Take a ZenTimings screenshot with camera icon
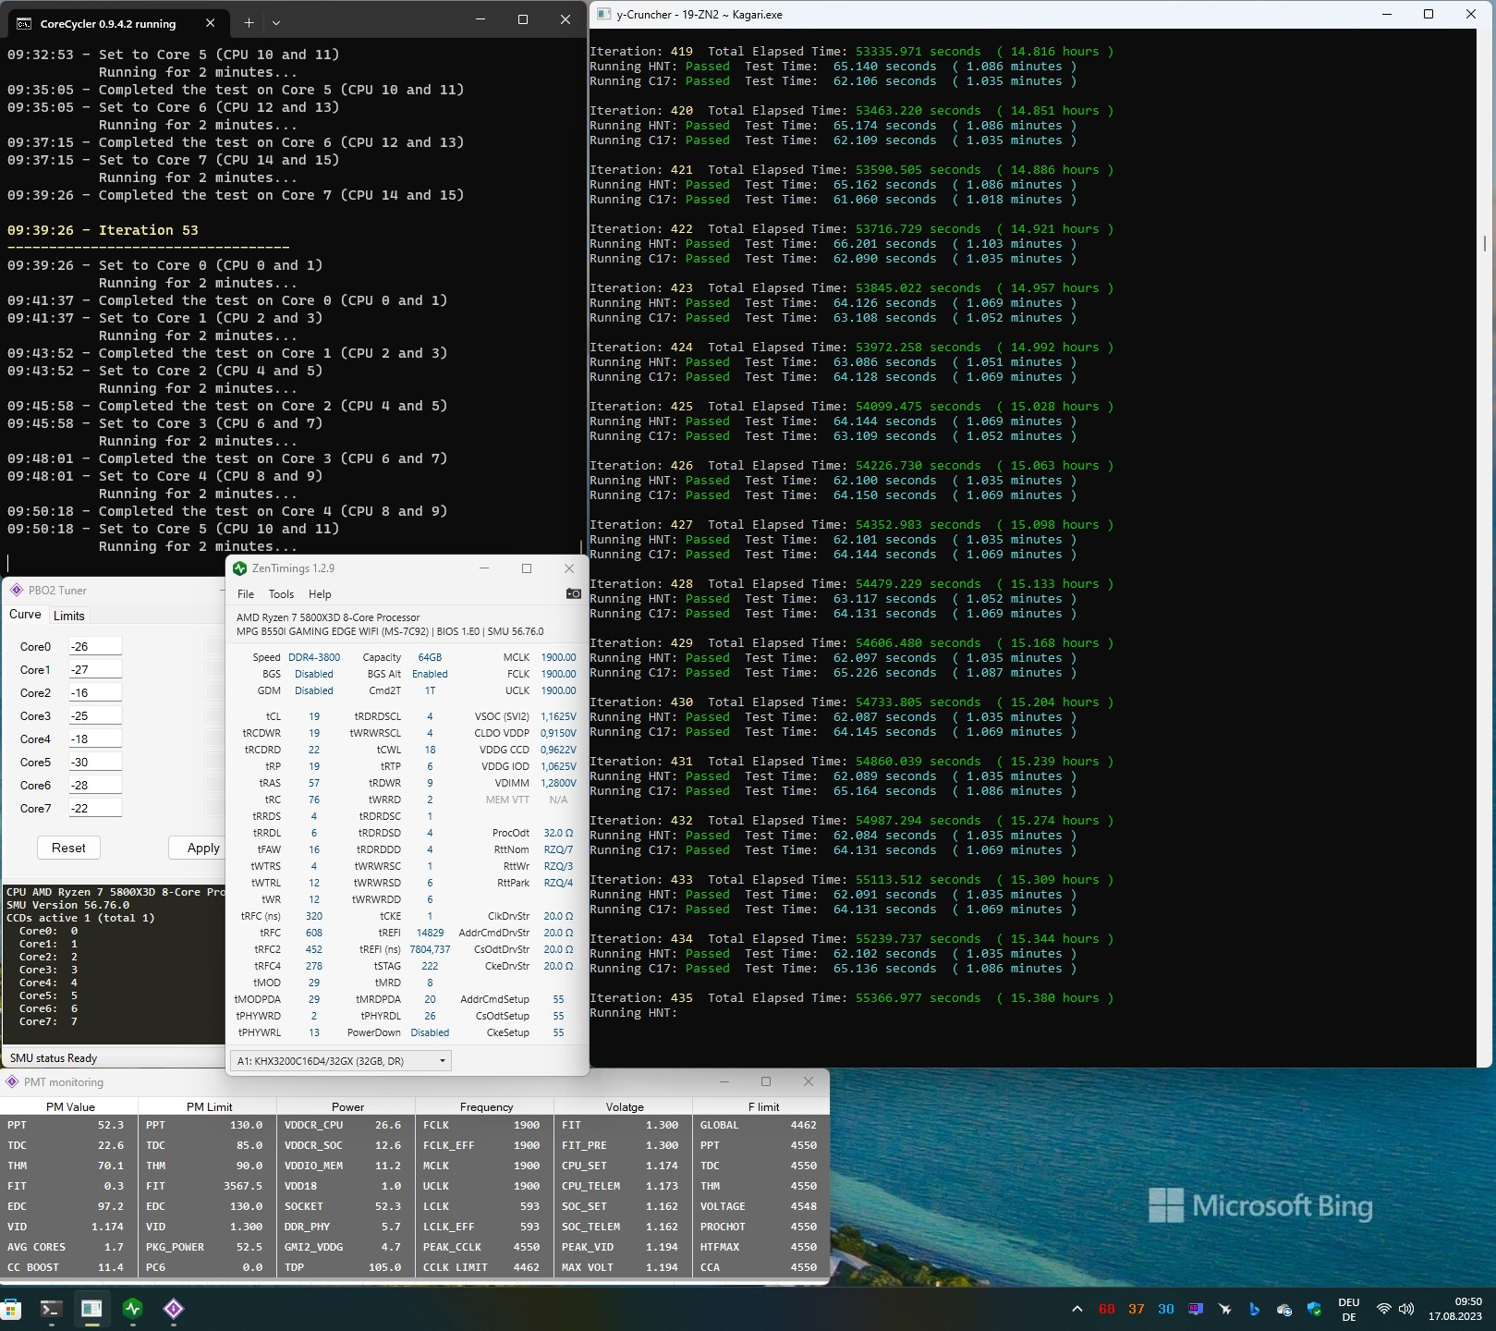Viewport: 1496px width, 1331px height. [573, 593]
